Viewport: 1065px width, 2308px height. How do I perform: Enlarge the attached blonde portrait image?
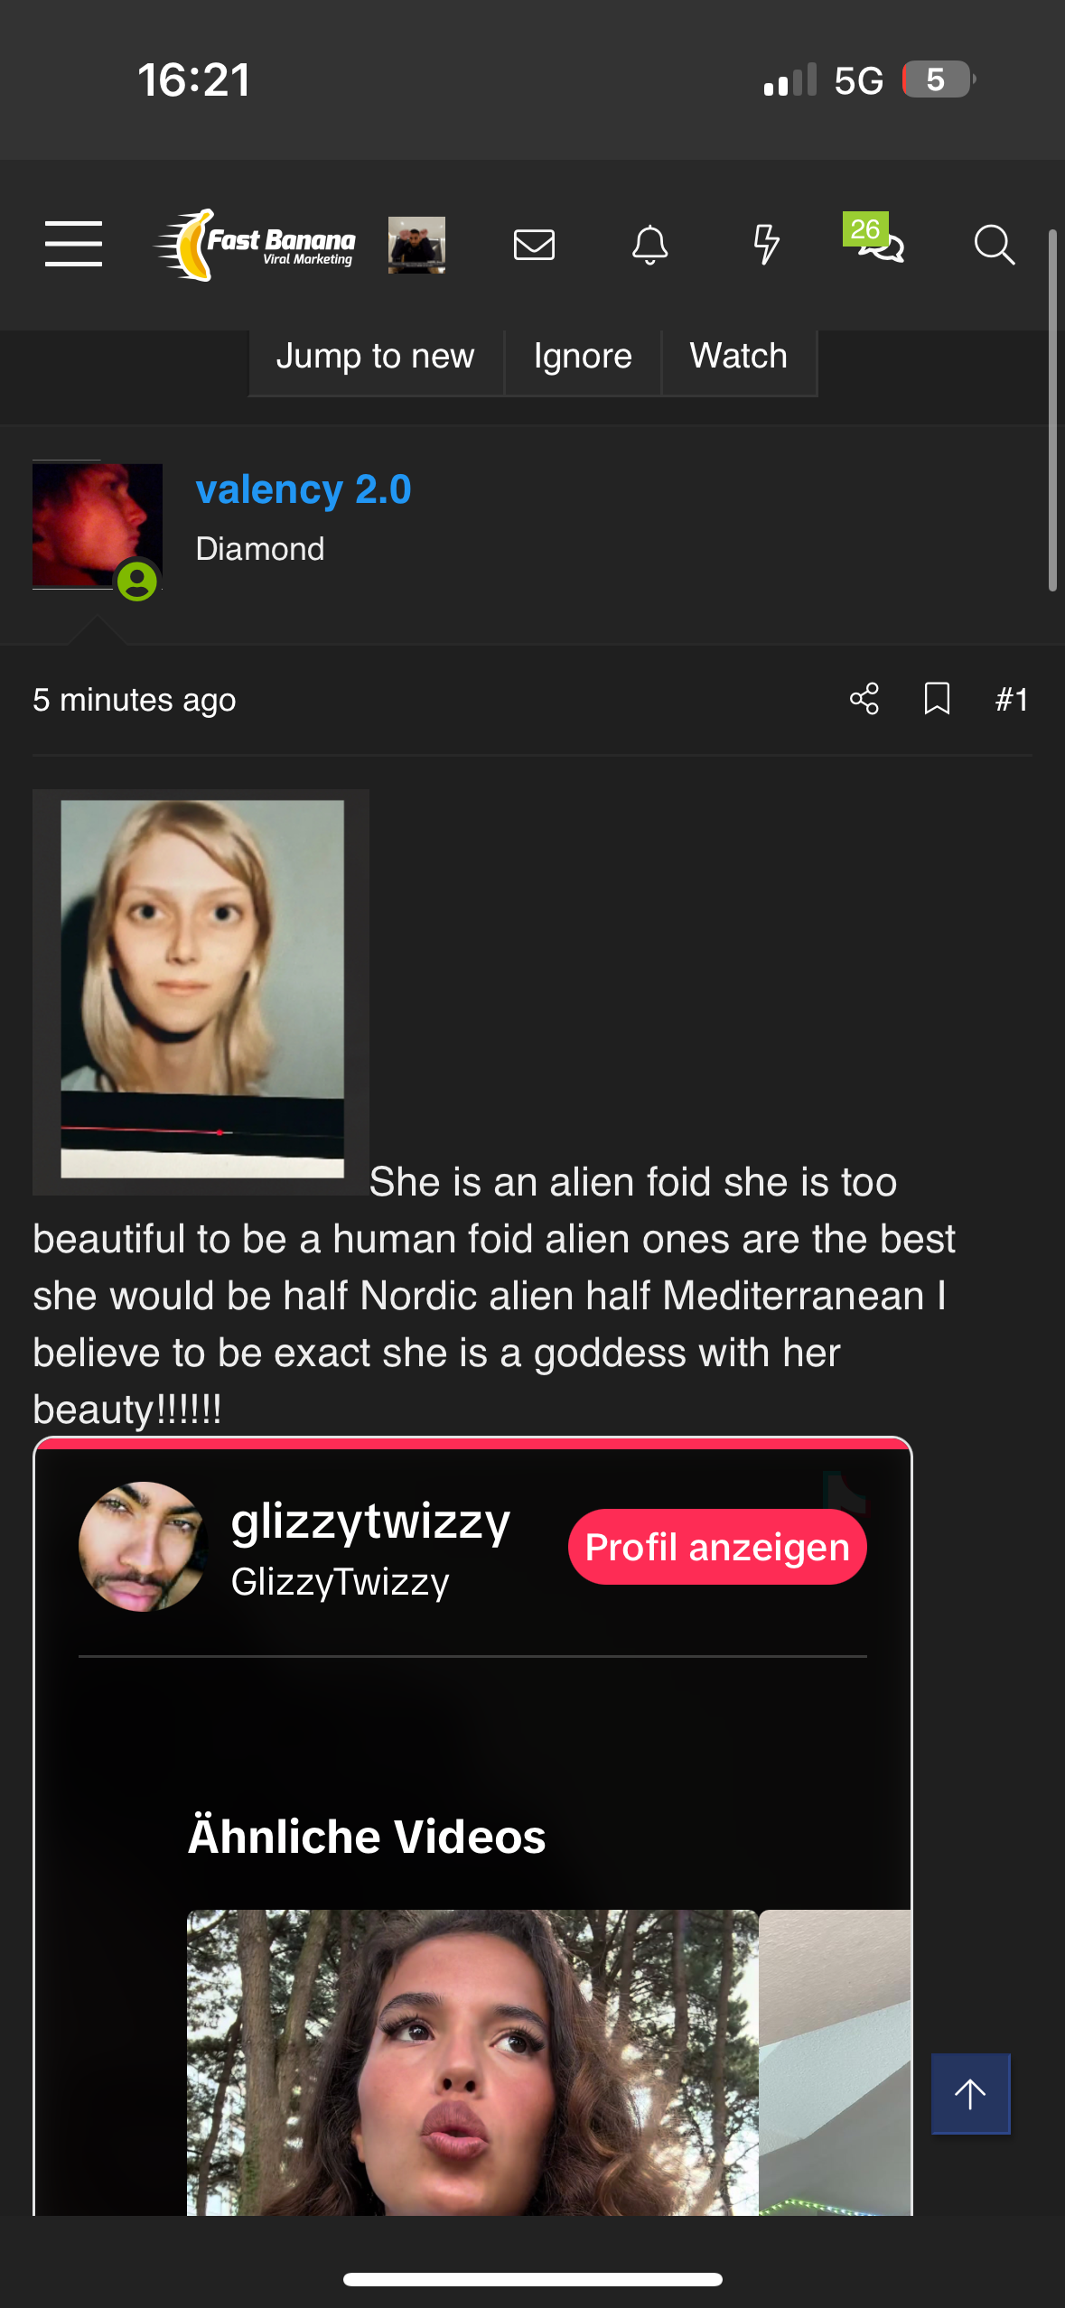201,991
